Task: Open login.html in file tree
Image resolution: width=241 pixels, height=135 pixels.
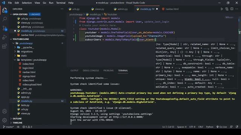Action: [x=28, y=68]
